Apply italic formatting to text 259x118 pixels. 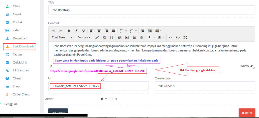pyautogui.click(x=76, y=31)
